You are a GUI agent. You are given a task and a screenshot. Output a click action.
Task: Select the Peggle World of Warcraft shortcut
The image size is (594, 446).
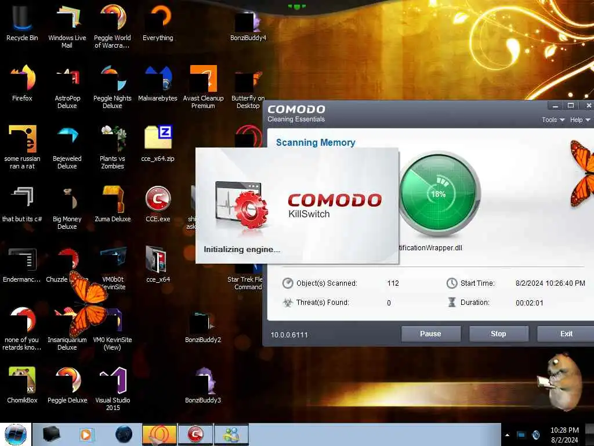(x=112, y=27)
